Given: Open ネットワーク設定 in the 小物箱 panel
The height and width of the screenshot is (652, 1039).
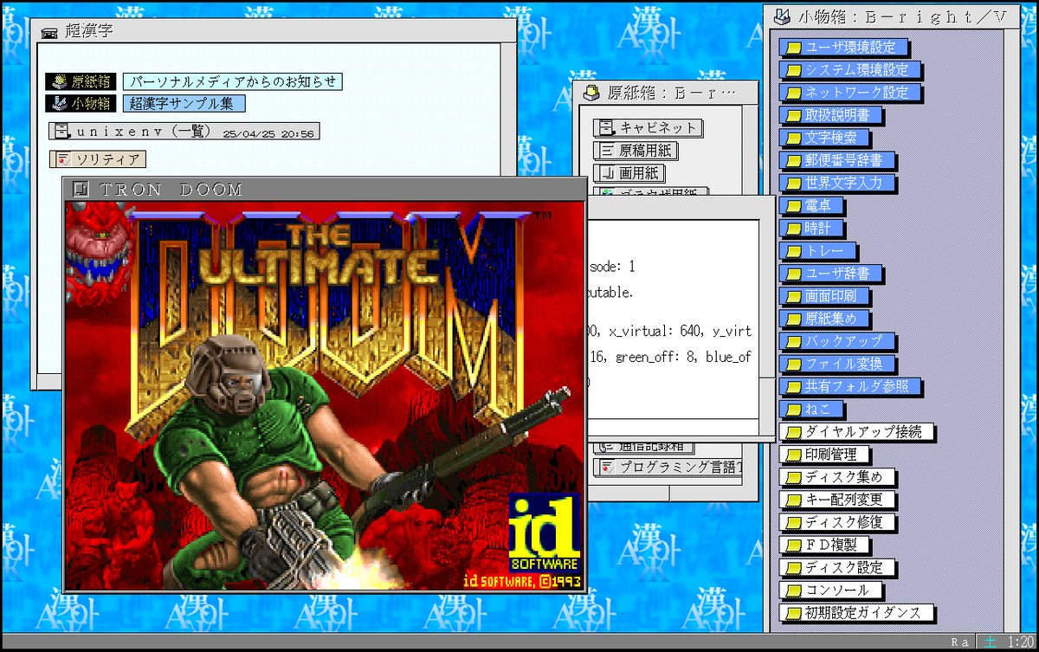Looking at the screenshot, I should [x=850, y=93].
